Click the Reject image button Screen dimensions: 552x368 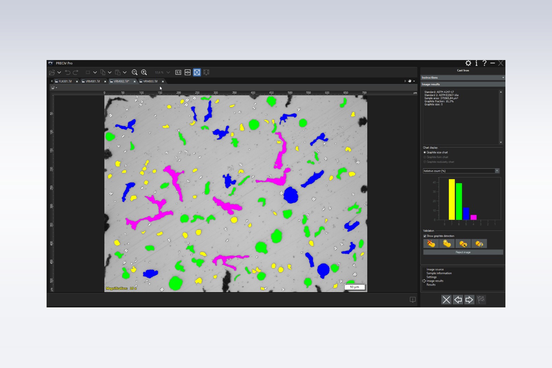(x=463, y=252)
